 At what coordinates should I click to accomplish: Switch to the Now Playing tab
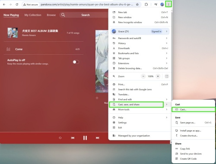(x=11, y=15)
